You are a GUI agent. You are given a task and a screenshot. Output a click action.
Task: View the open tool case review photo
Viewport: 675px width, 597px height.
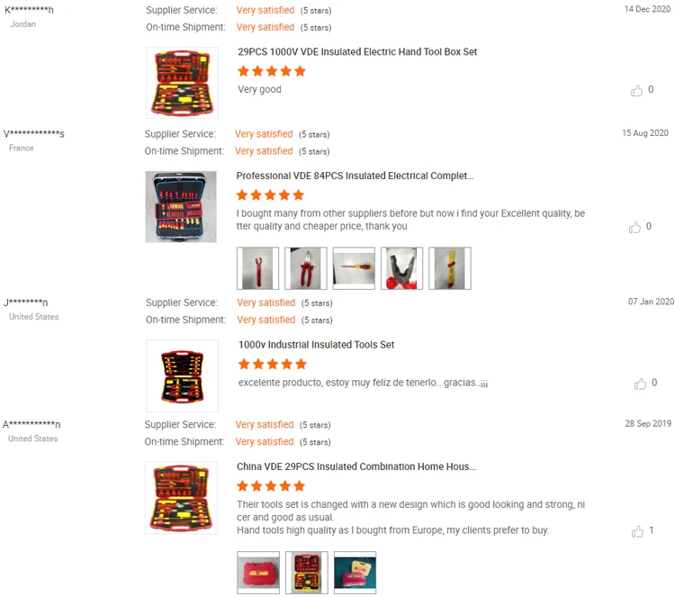(307, 573)
